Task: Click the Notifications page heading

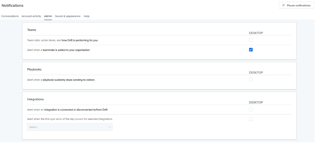Action: pos(13,6)
